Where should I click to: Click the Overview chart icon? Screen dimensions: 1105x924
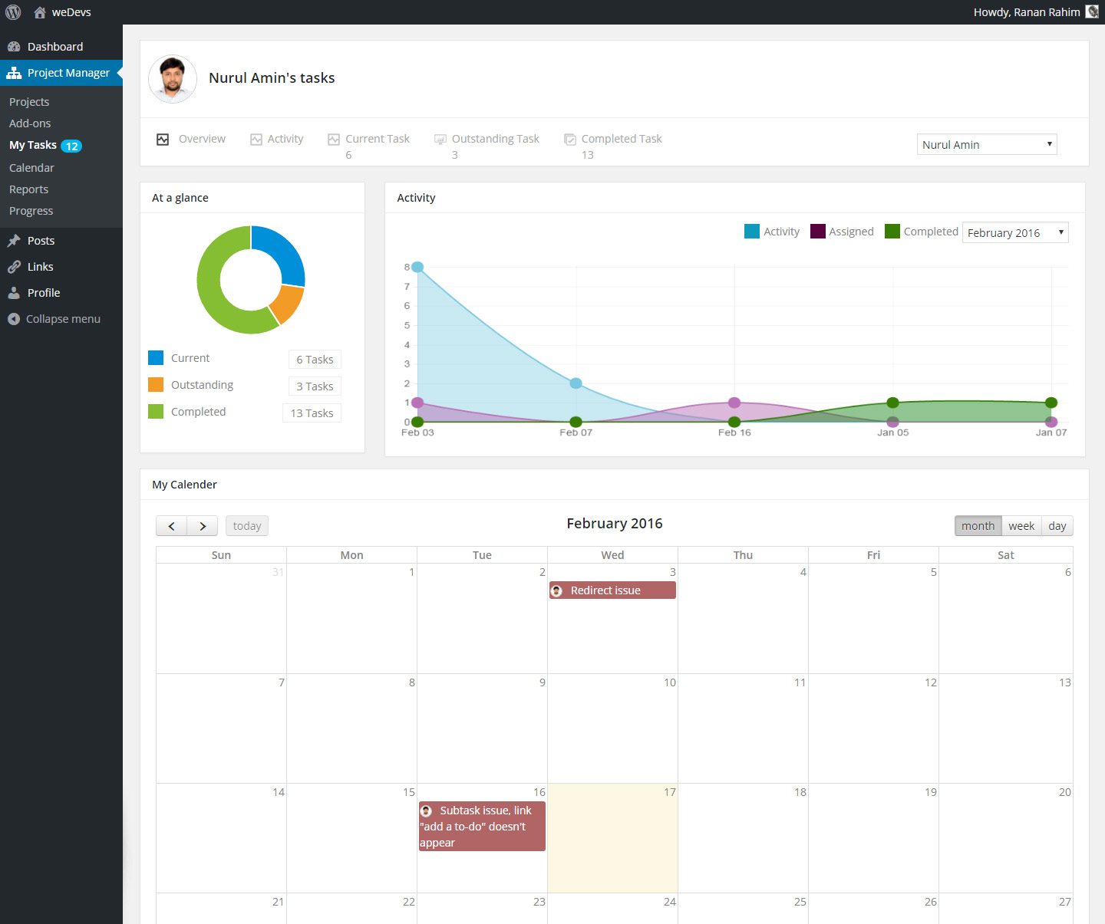[163, 140]
